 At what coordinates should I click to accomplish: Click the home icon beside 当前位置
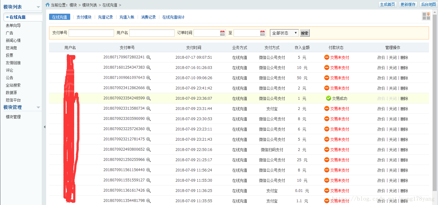(x=47, y=5)
